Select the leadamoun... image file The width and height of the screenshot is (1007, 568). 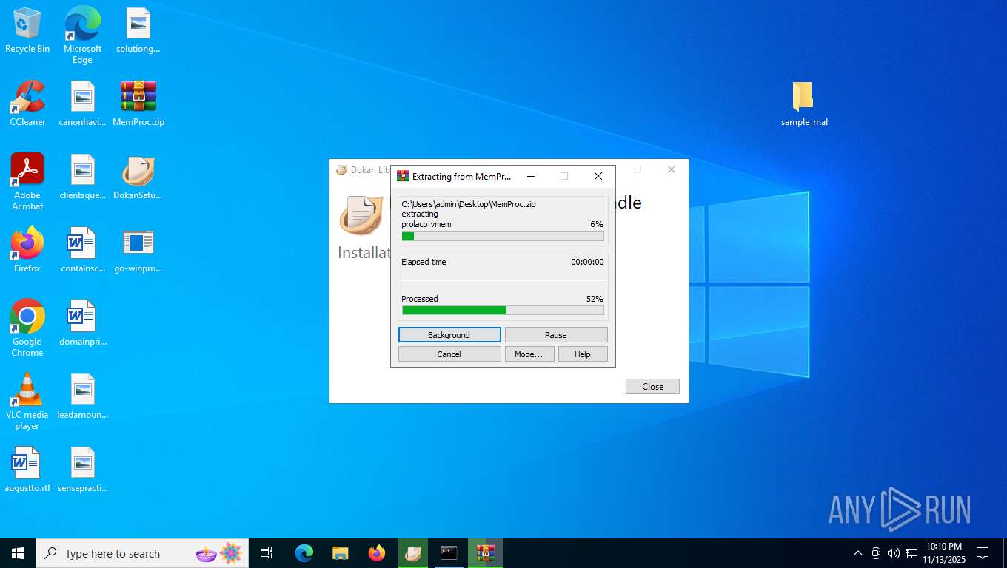tap(82, 396)
